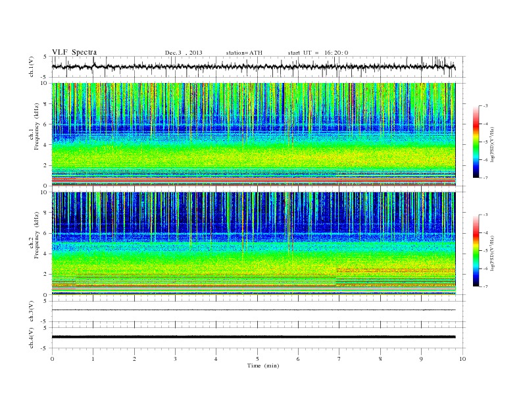Click the "Dec.3 , 2013" date text
The height and width of the screenshot is (403, 521).
(184, 53)
